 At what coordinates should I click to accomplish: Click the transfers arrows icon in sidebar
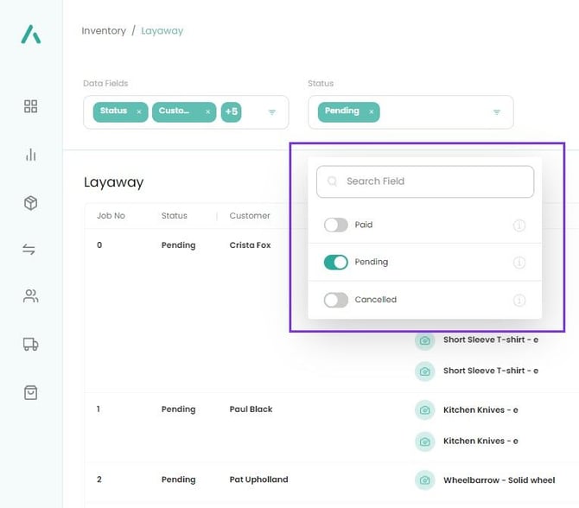[29, 250]
